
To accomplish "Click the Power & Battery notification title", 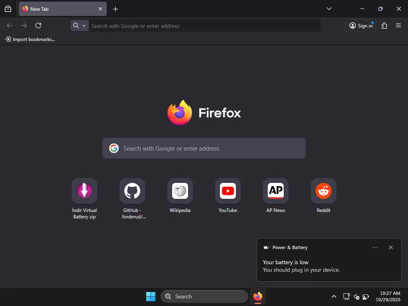I will click(290, 247).
